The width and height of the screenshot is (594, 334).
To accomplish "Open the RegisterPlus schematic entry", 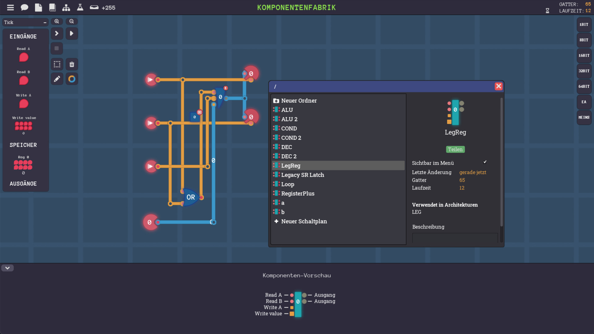I will pyautogui.click(x=297, y=193).
